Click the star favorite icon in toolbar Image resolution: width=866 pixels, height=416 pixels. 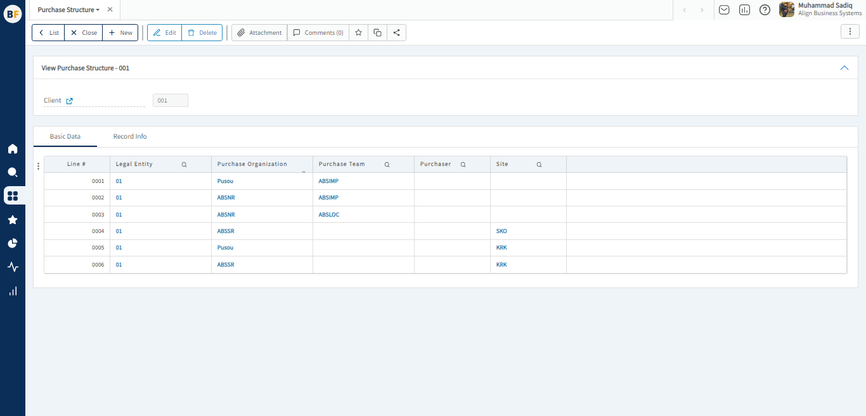click(358, 33)
